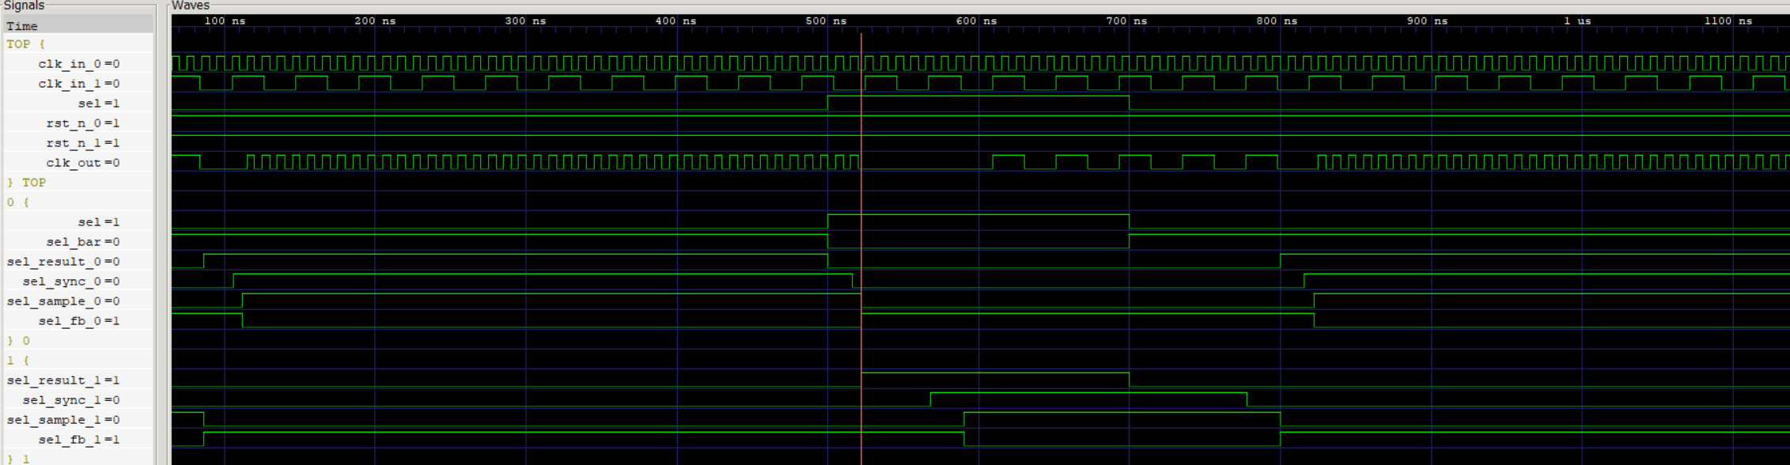Screen dimensions: 1790x465
Task: Click the 1 us timeline label
Action: tap(1577, 21)
